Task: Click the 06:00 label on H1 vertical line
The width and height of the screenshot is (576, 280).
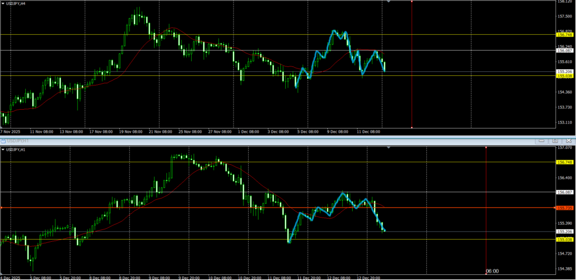Action: (x=492, y=271)
